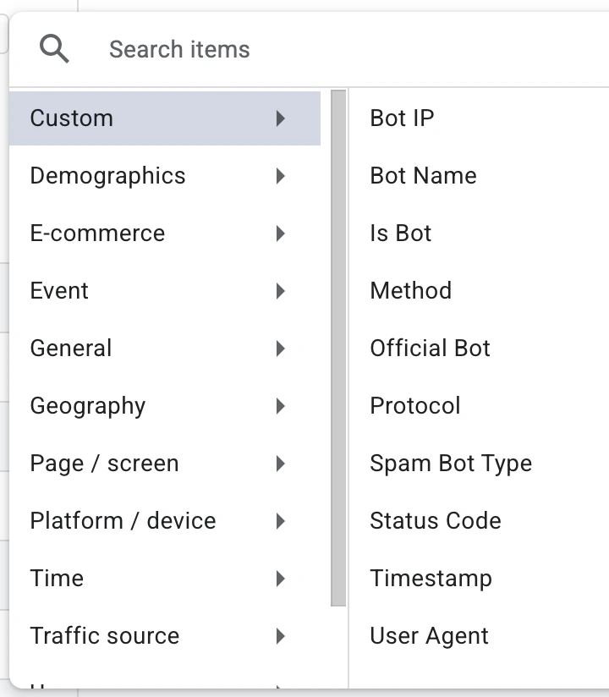The image size is (609, 697).
Task: Click the category list scrollbar thumb
Action: pyautogui.click(x=338, y=348)
